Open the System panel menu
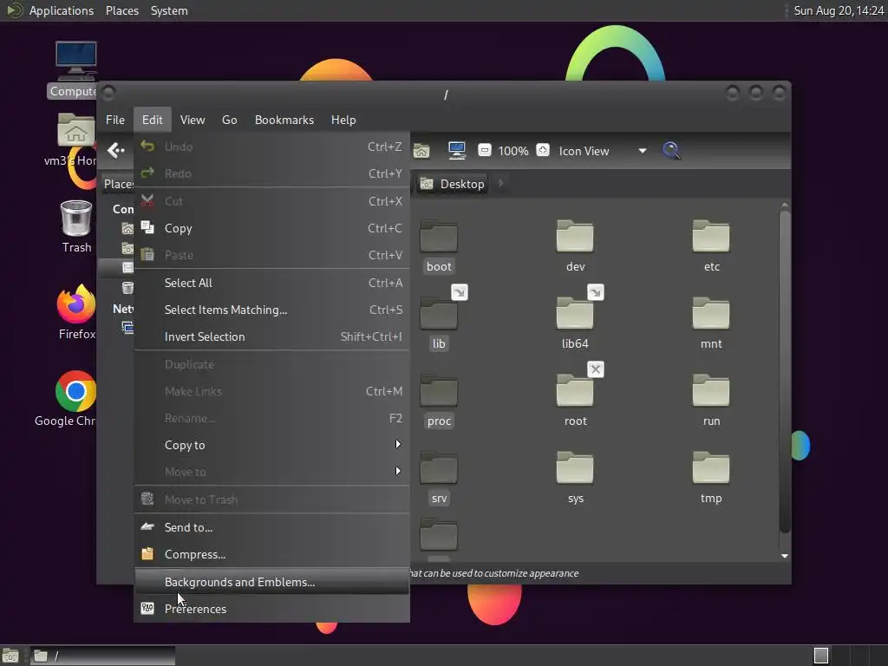Viewport: 888px width, 666px height. pyautogui.click(x=169, y=10)
